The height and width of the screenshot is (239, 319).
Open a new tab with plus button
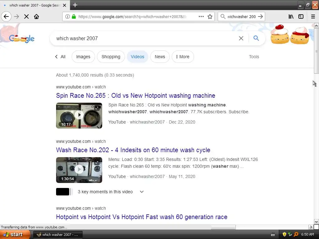[x=75, y=5]
